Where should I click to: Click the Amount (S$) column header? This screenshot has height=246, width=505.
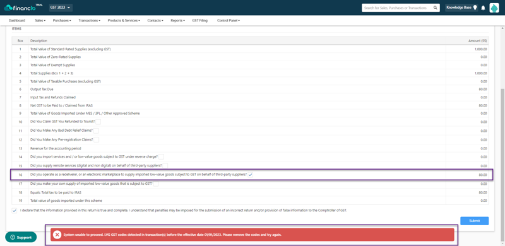click(478, 40)
